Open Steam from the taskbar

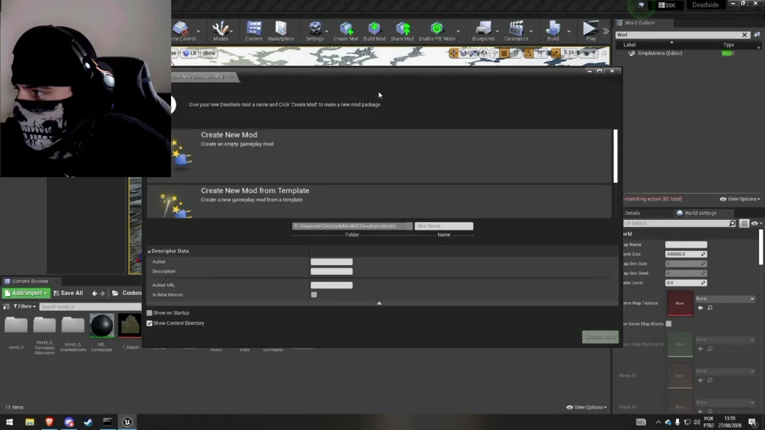tap(88, 422)
